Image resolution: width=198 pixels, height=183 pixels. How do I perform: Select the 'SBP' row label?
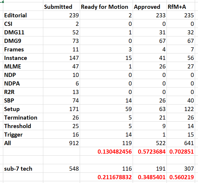(23, 100)
